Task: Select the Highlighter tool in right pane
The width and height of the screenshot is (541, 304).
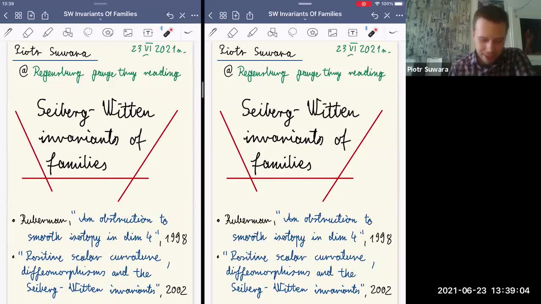Action: 252,33
